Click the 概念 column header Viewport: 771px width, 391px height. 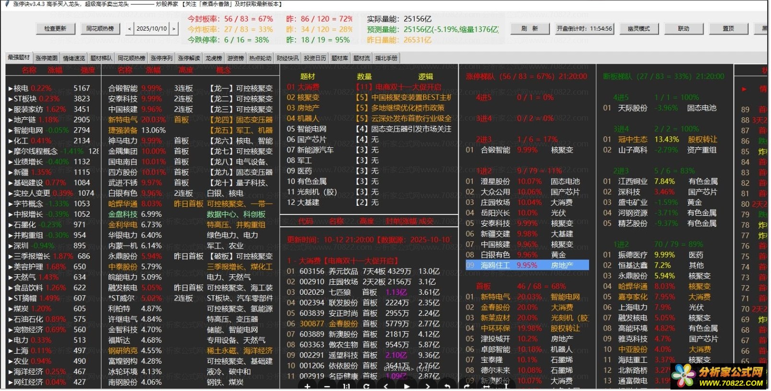[223, 70]
